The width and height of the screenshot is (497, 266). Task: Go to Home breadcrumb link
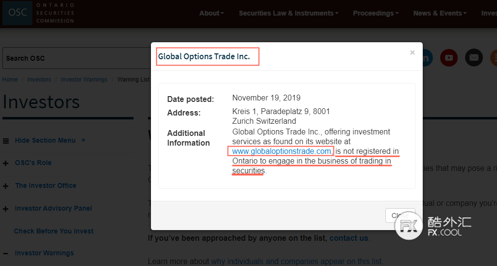click(x=10, y=79)
